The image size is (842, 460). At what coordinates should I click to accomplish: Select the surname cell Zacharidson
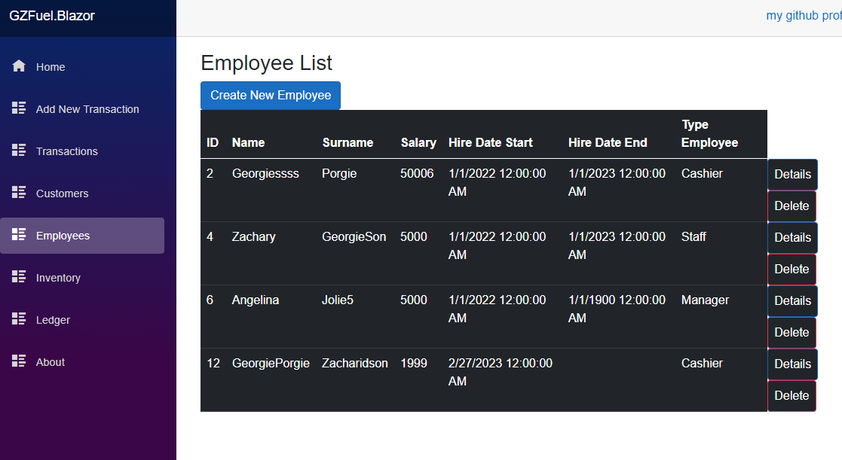[x=354, y=364]
